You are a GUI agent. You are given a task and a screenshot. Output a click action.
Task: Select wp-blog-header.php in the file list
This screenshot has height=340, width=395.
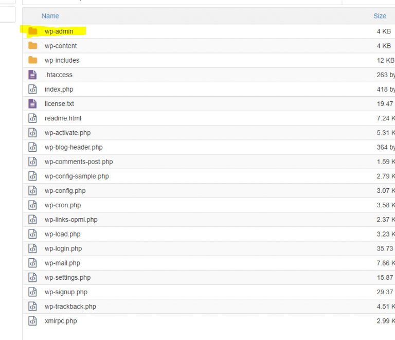tap(74, 147)
